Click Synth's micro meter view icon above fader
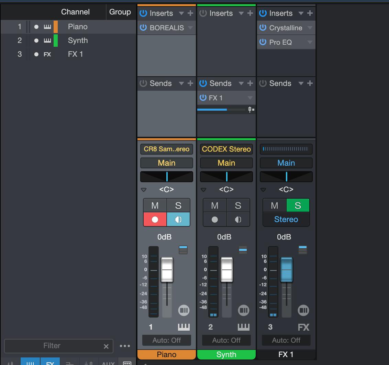The image size is (389, 365). (x=243, y=250)
